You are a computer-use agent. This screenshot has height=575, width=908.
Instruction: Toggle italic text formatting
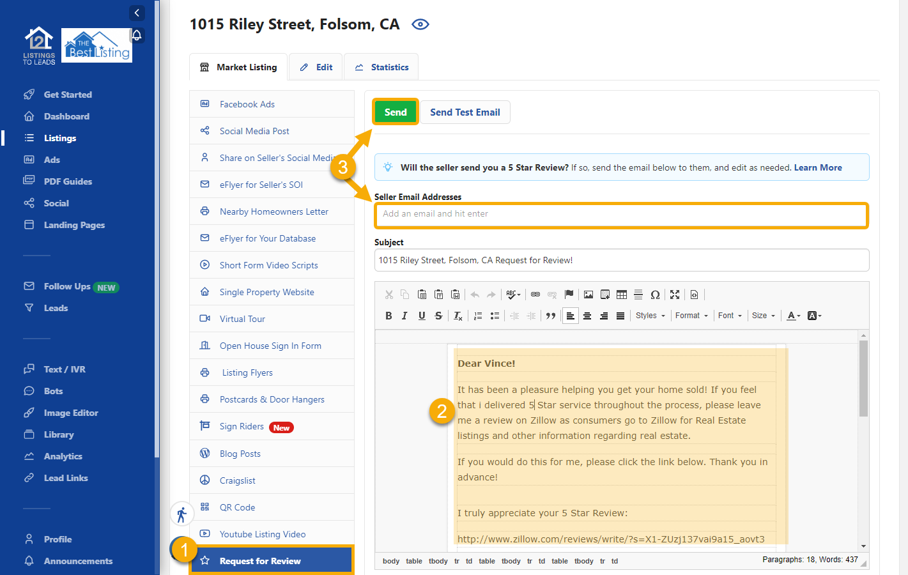point(404,316)
